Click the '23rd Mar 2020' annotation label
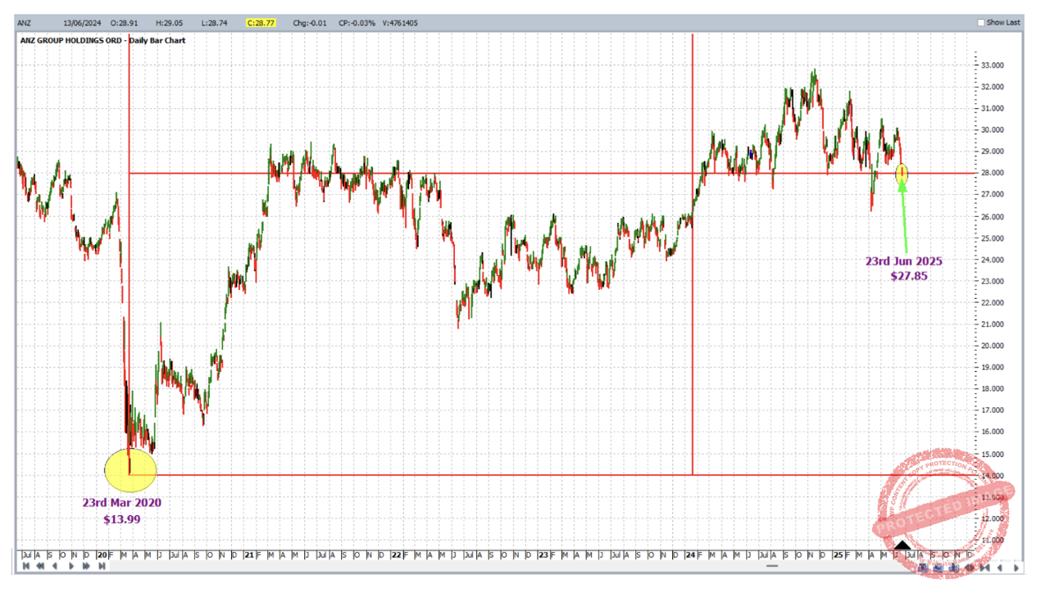The width and height of the screenshot is (1041, 593). click(121, 502)
